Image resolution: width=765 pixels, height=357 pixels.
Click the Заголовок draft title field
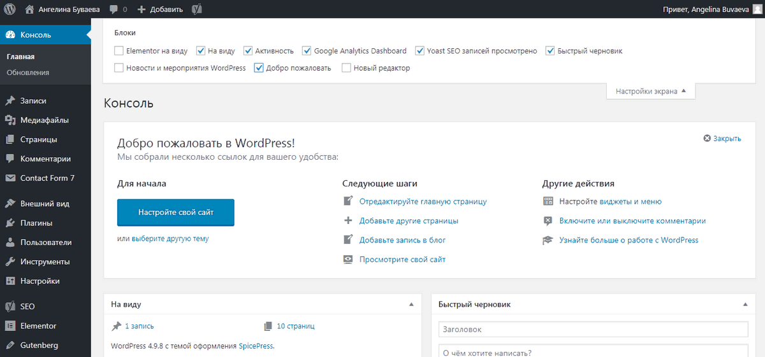tap(593, 329)
